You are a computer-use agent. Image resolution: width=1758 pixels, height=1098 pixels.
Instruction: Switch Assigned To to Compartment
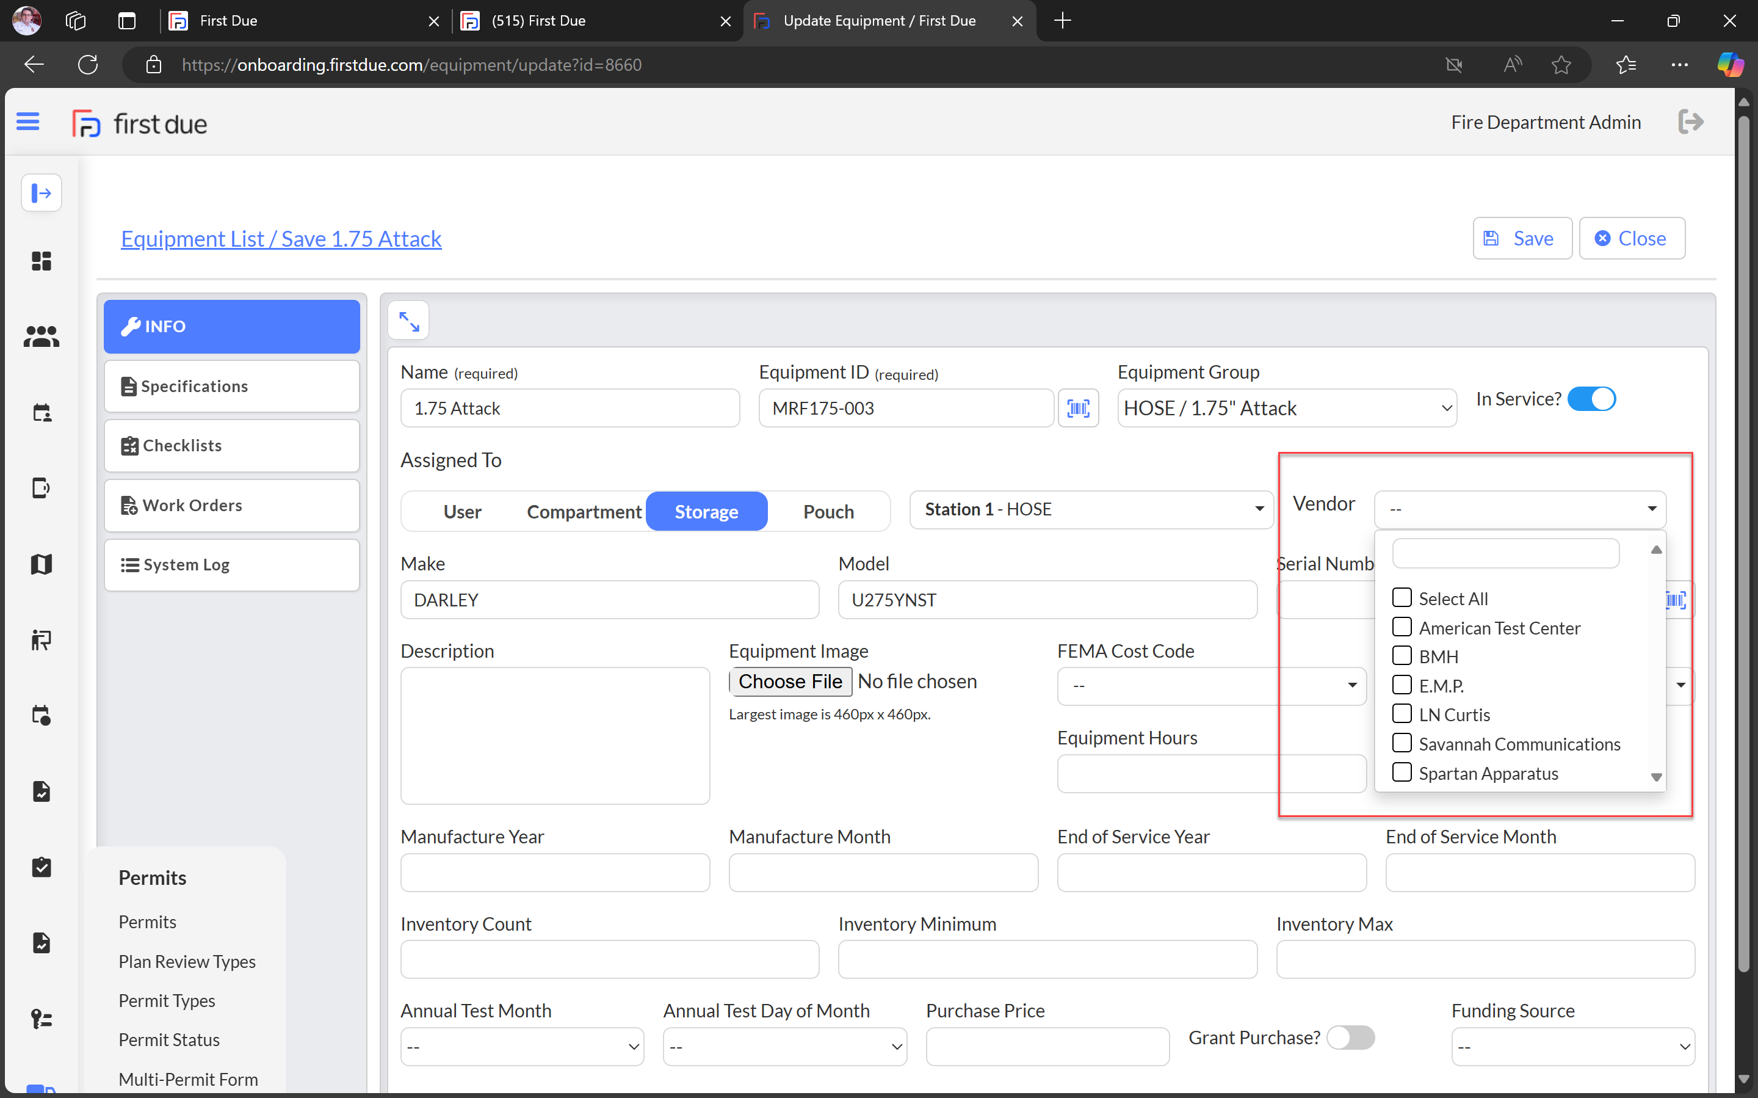pyautogui.click(x=584, y=512)
